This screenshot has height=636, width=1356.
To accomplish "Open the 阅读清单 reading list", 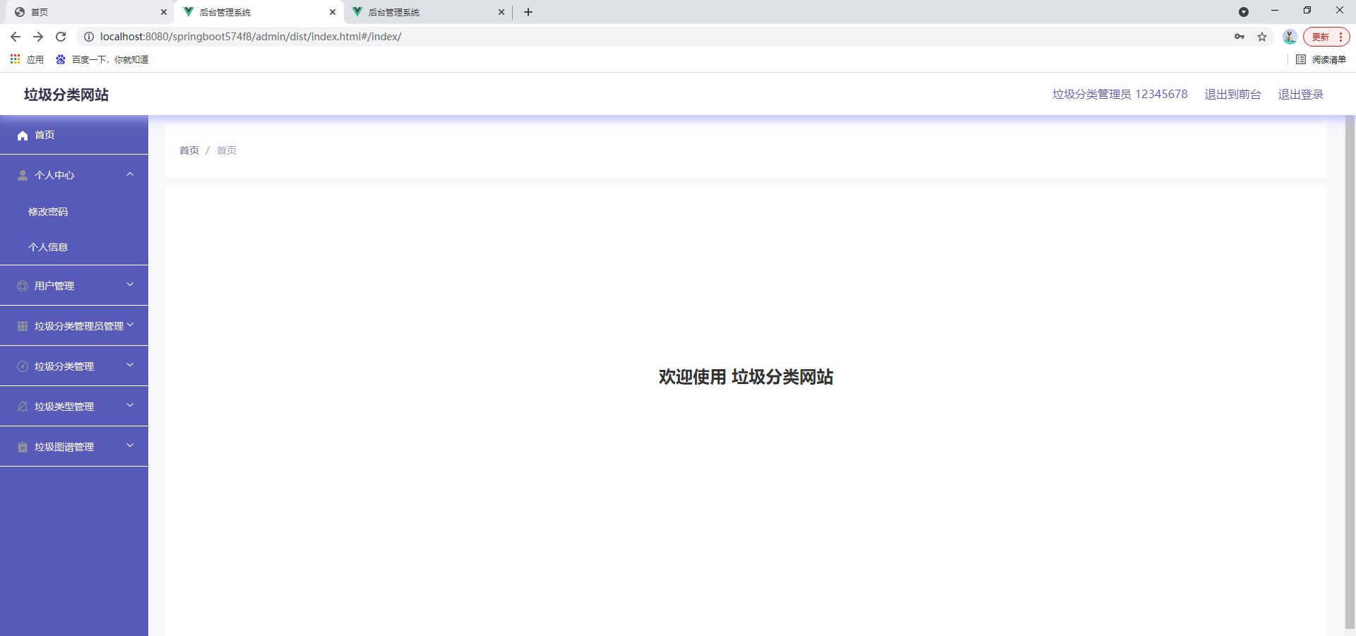I will click(x=1321, y=59).
